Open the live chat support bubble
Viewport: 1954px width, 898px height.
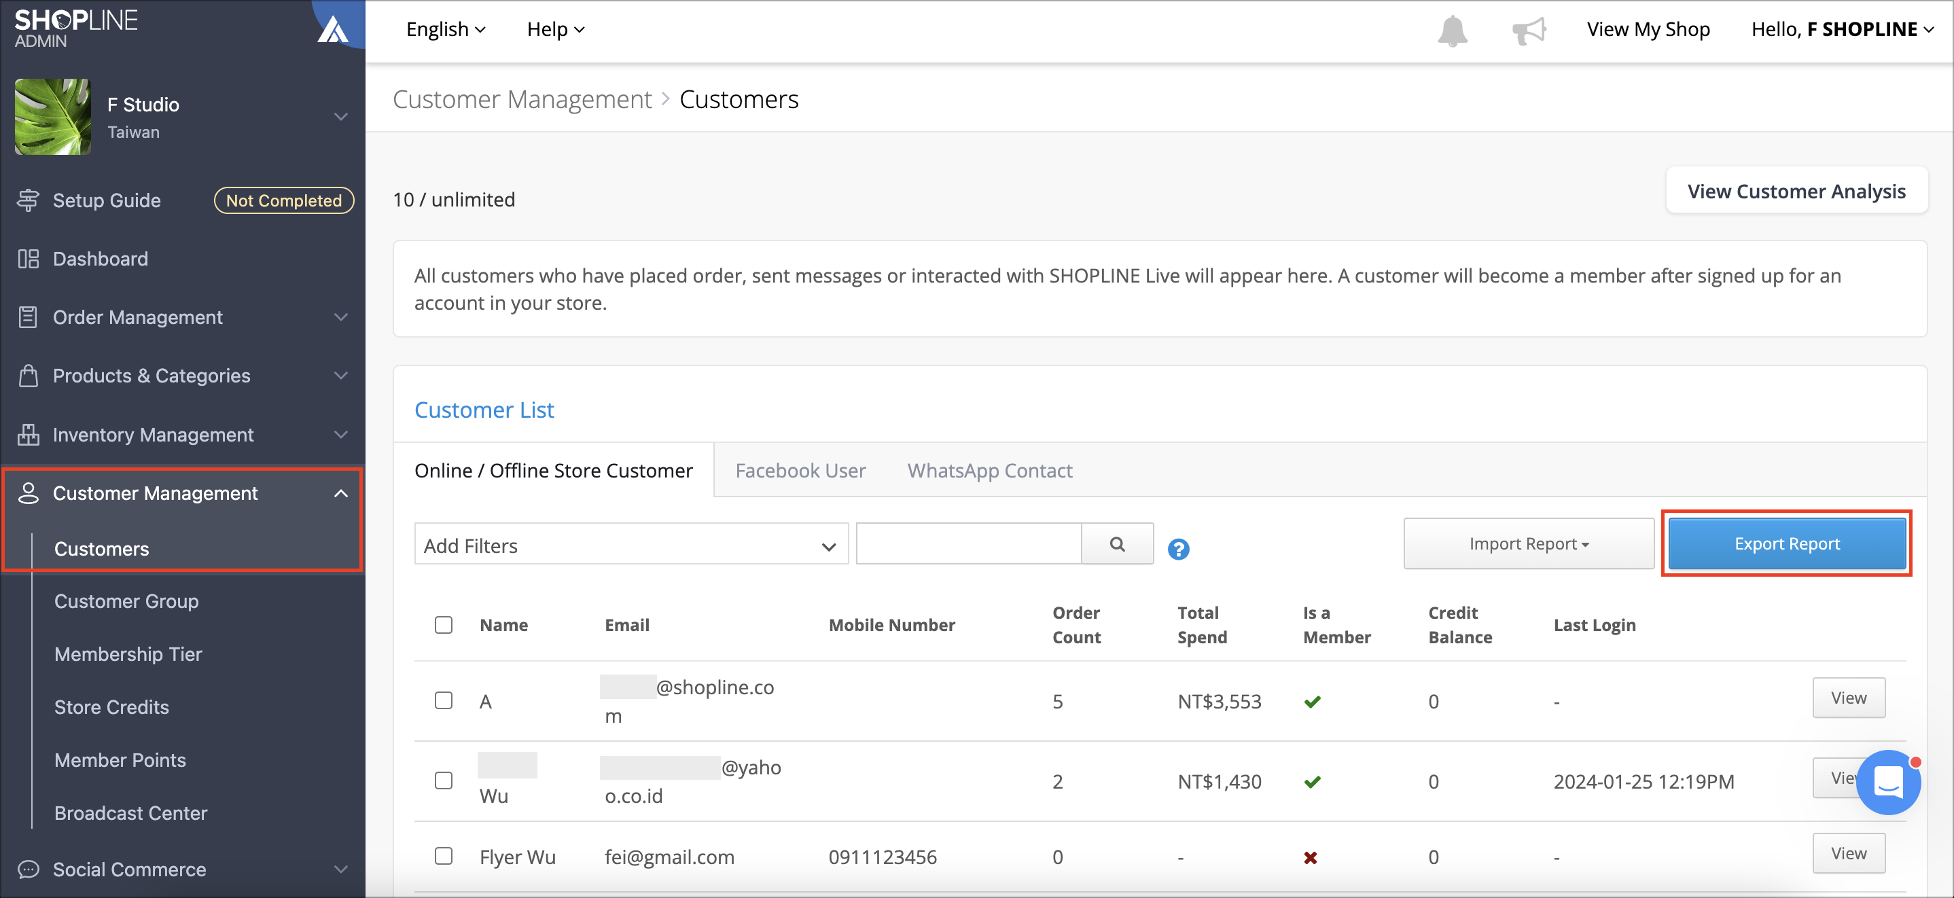point(1888,782)
